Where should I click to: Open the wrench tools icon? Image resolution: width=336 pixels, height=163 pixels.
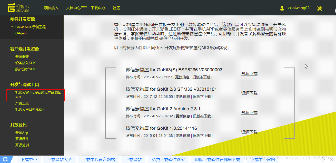tap(320, 8)
